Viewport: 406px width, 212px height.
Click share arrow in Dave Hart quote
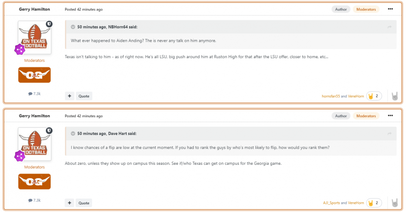389,133
